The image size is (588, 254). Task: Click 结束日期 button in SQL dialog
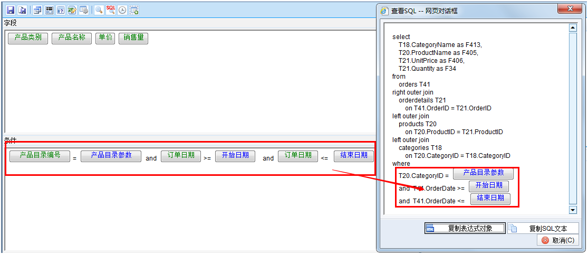[x=490, y=199]
